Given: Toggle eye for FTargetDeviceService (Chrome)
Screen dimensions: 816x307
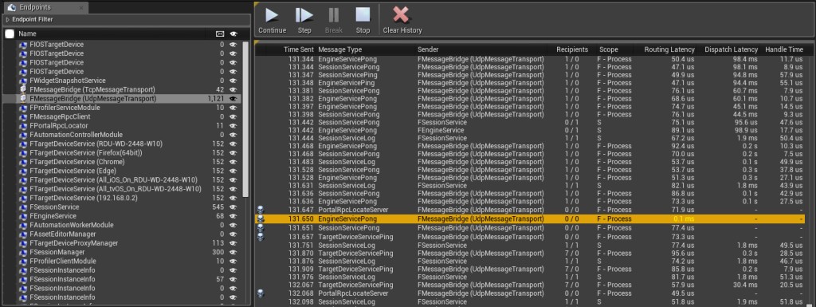Looking at the screenshot, I should (x=233, y=162).
